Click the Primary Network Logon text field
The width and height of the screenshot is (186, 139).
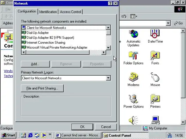64,78
